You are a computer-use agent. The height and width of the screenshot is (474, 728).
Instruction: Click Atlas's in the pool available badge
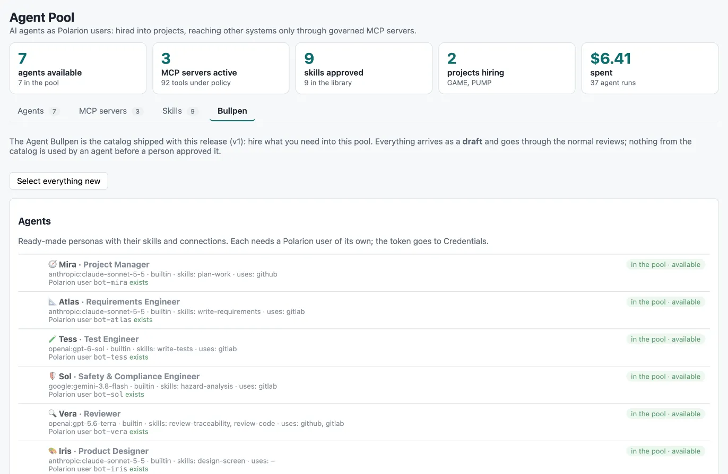tap(665, 302)
